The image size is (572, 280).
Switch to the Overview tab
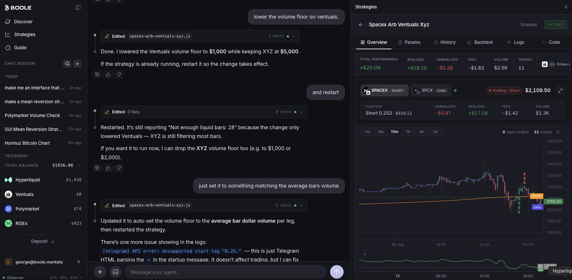tap(374, 42)
